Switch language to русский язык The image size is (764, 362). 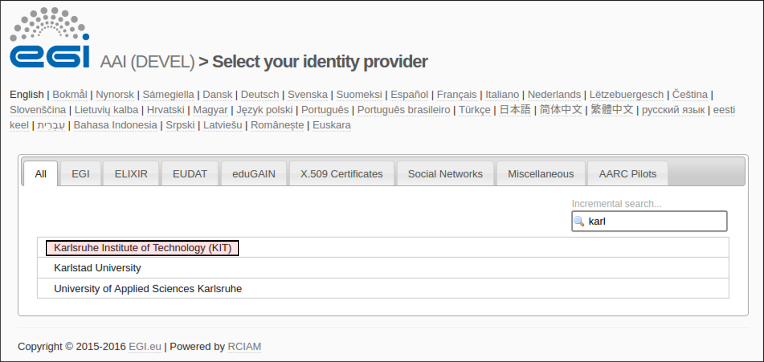(x=674, y=110)
